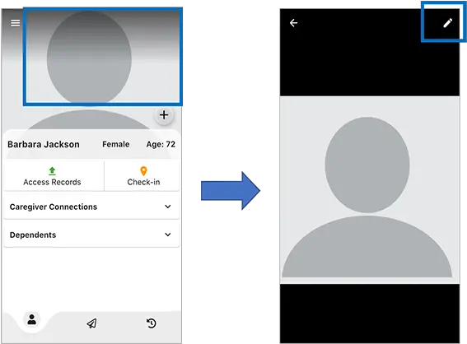Viewport: 467px width, 344px height.
Task: Tap the plus button below the photo
Action: 164,115
